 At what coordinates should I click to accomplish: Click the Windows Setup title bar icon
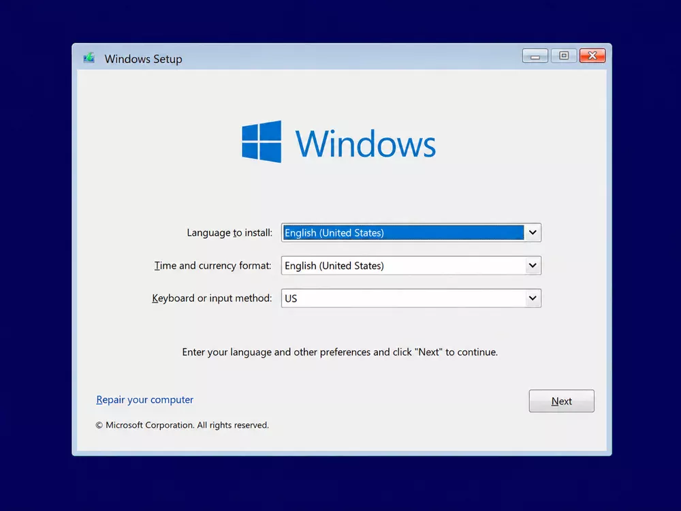[89, 58]
